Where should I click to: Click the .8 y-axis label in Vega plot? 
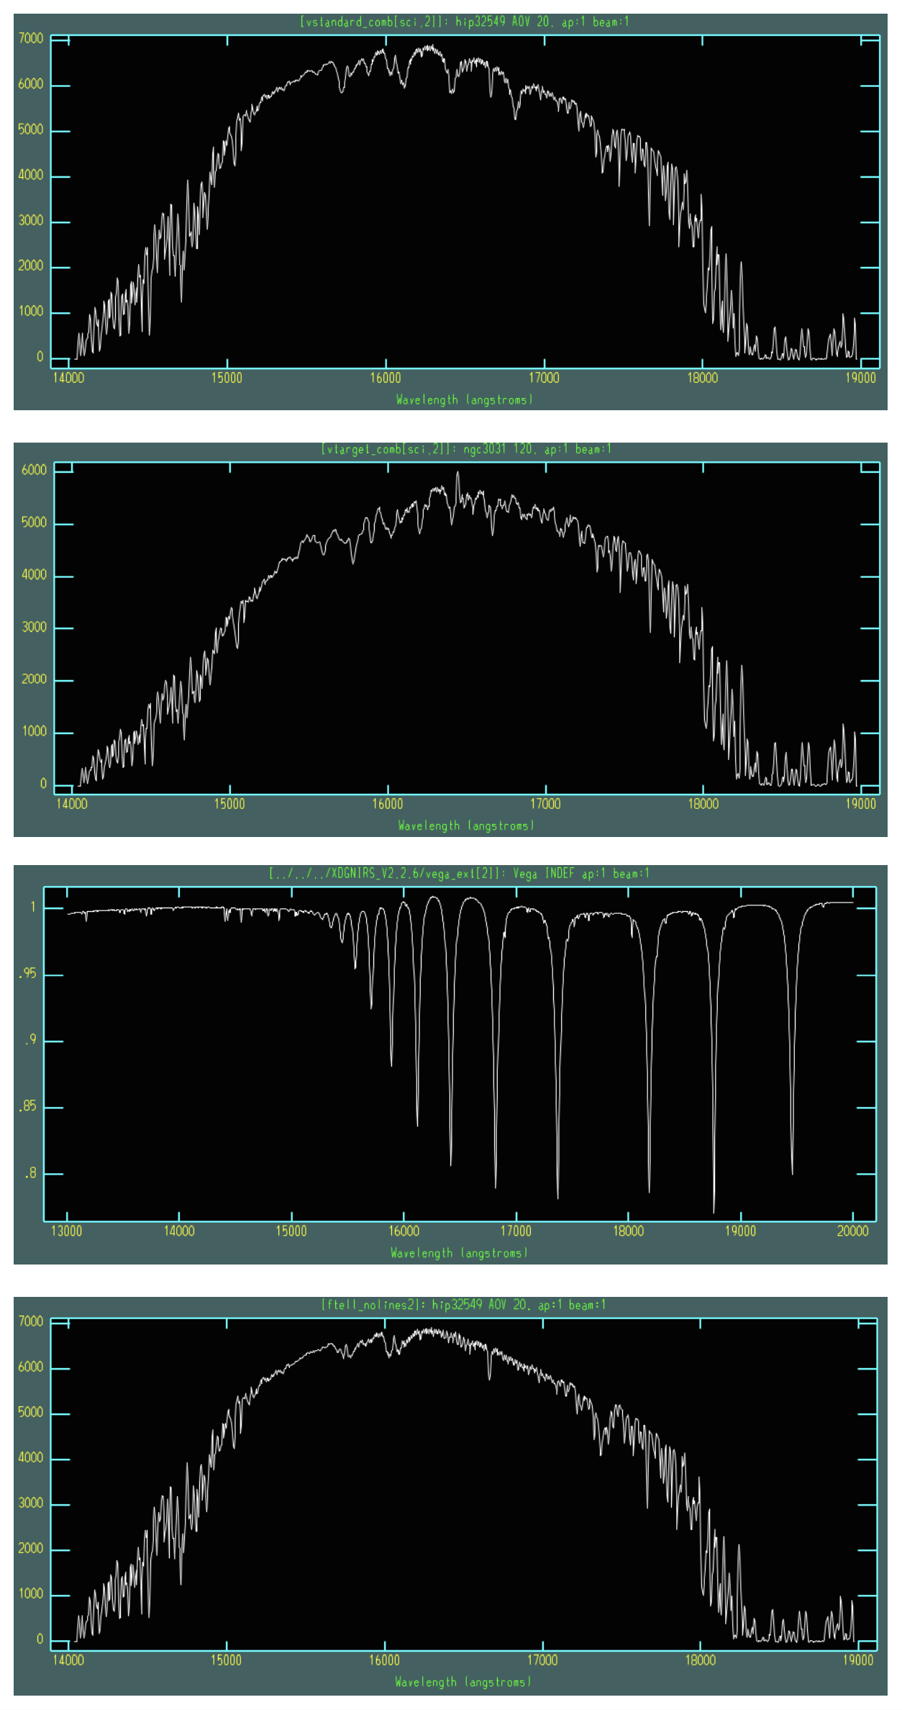[30, 1173]
